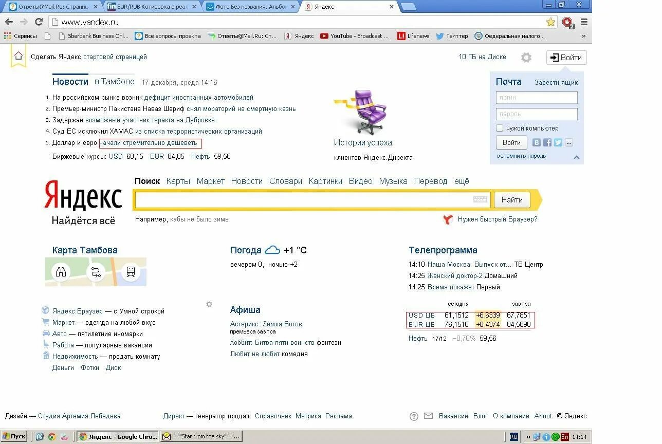Click the browser Forward arrow

[24, 22]
